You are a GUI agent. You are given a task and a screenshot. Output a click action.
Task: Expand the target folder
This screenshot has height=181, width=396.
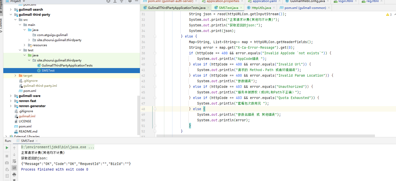pos(15,75)
